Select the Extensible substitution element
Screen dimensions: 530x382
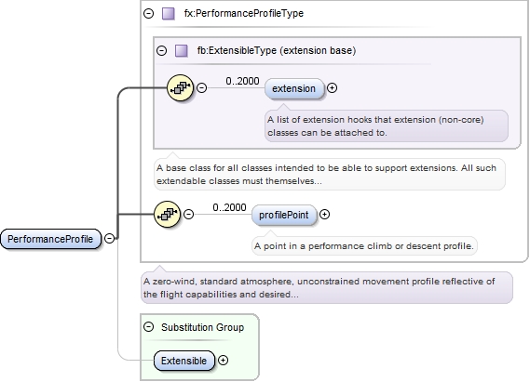click(x=184, y=361)
